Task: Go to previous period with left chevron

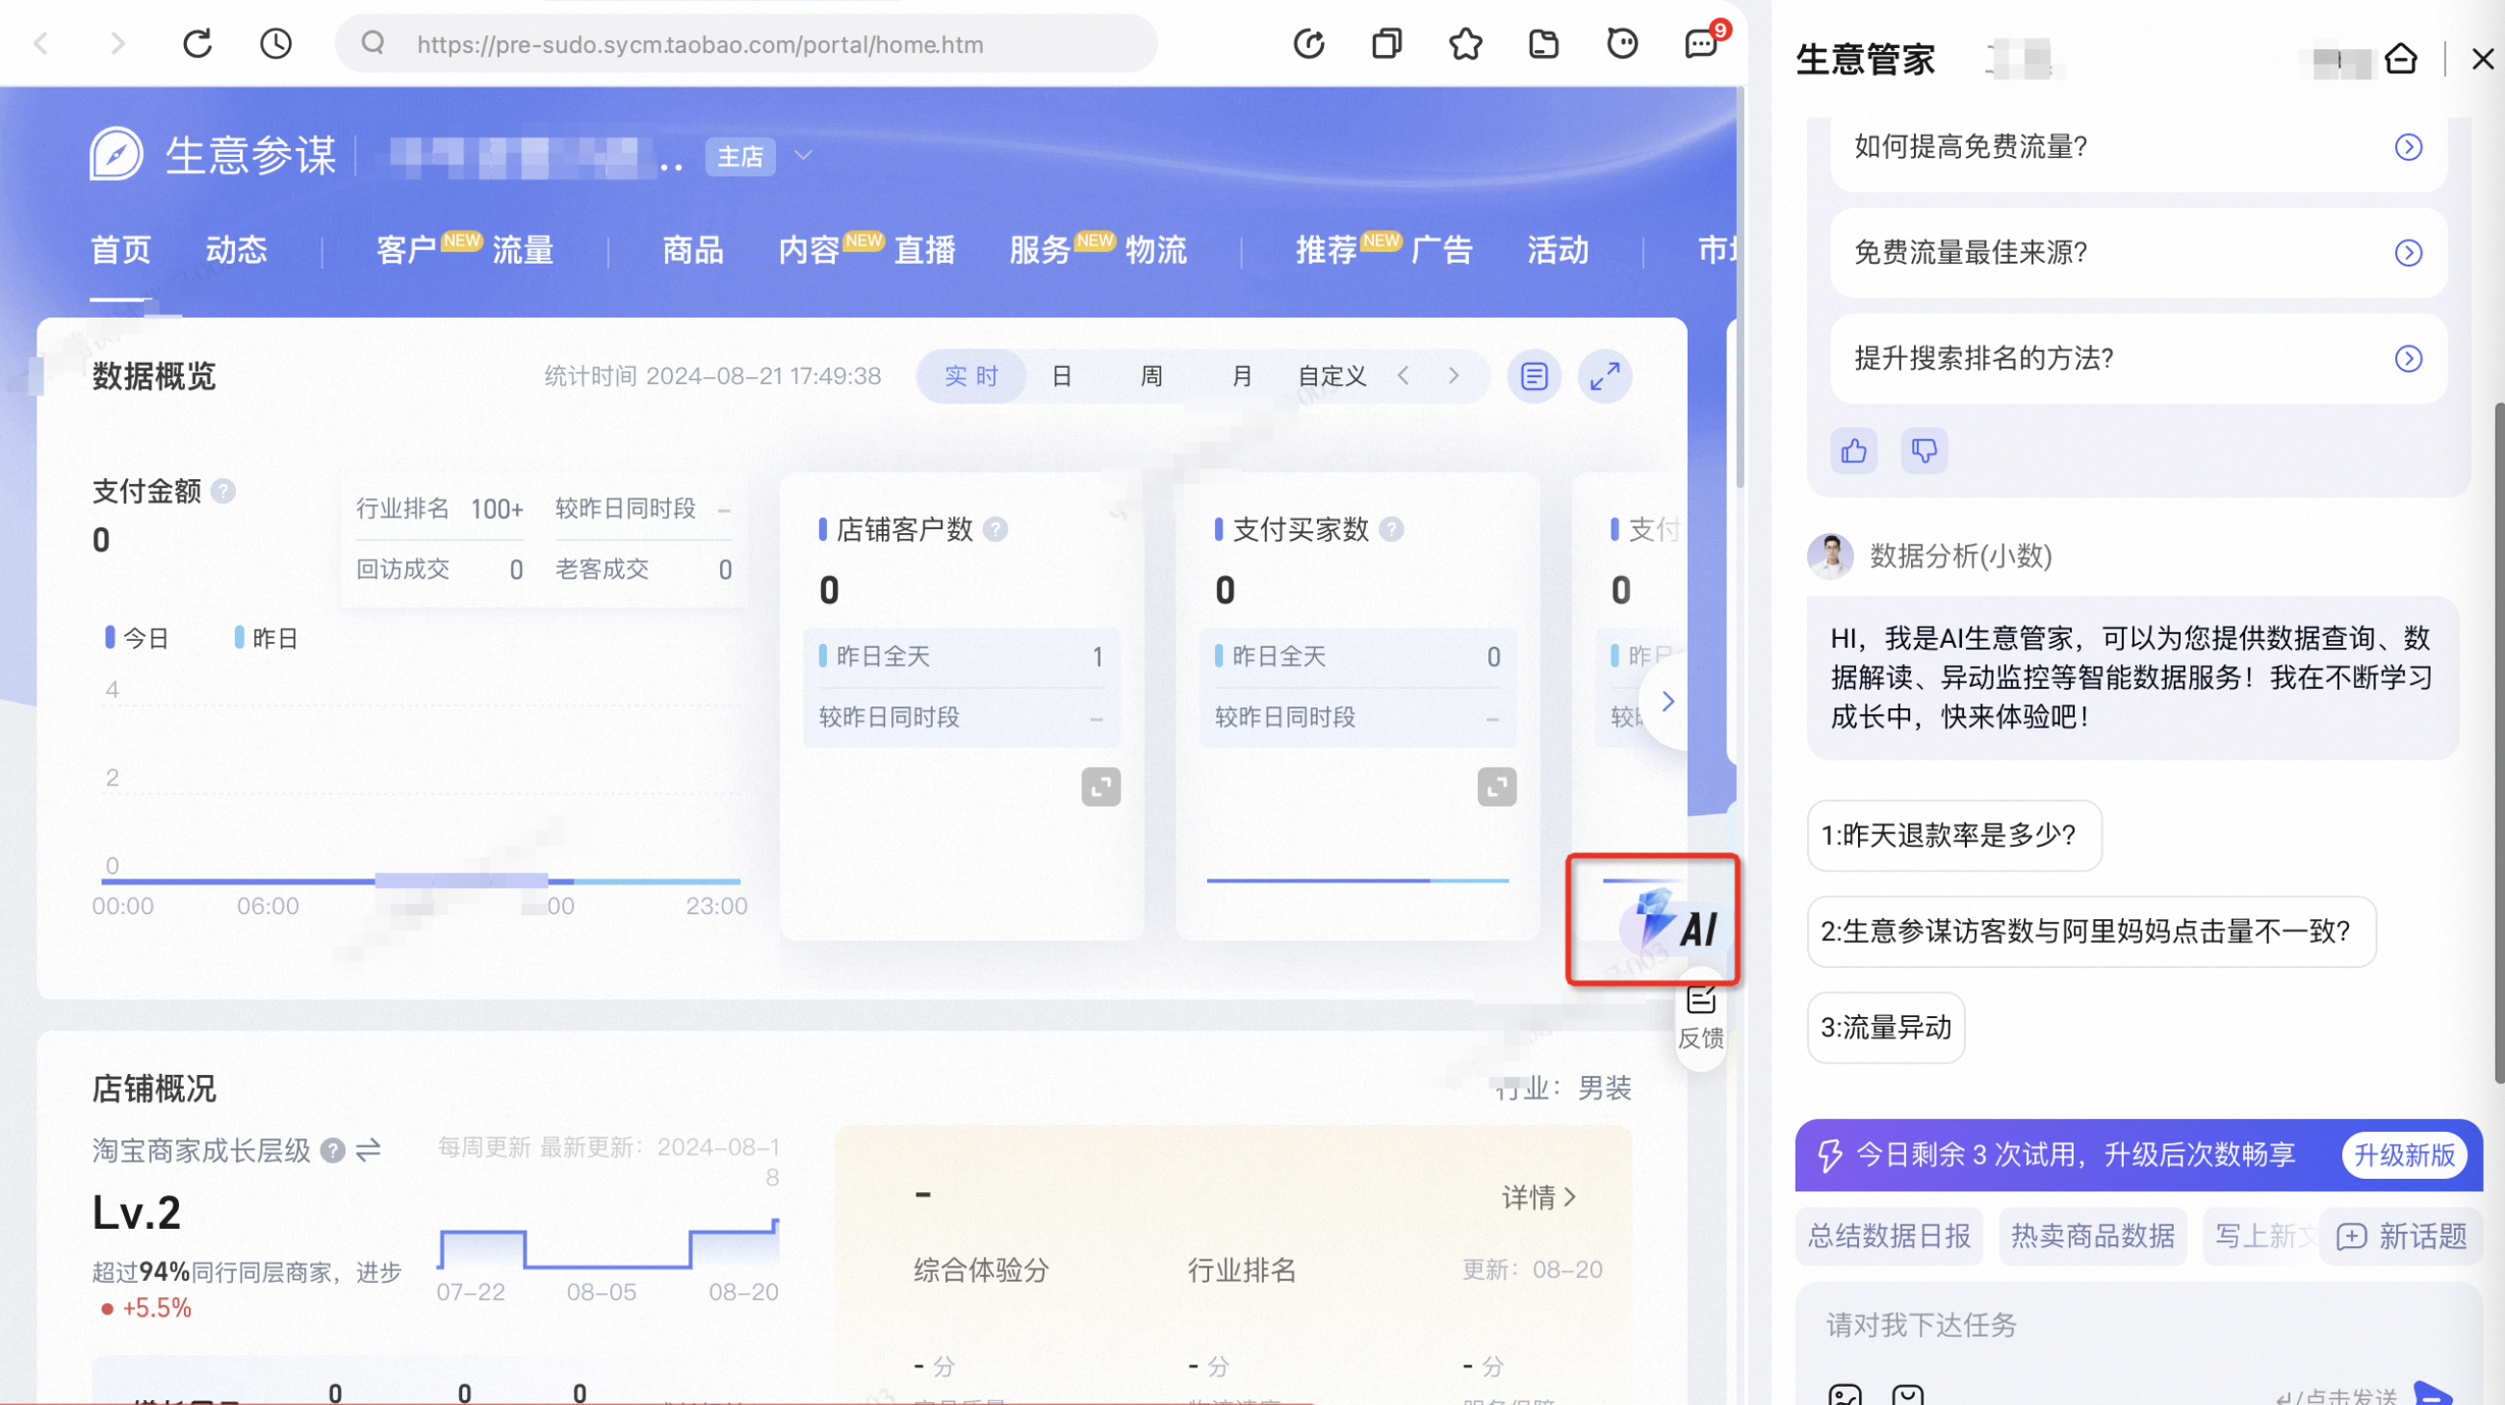Action: tap(1403, 375)
